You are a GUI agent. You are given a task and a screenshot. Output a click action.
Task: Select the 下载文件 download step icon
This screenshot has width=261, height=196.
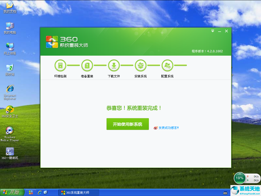coord(114,66)
